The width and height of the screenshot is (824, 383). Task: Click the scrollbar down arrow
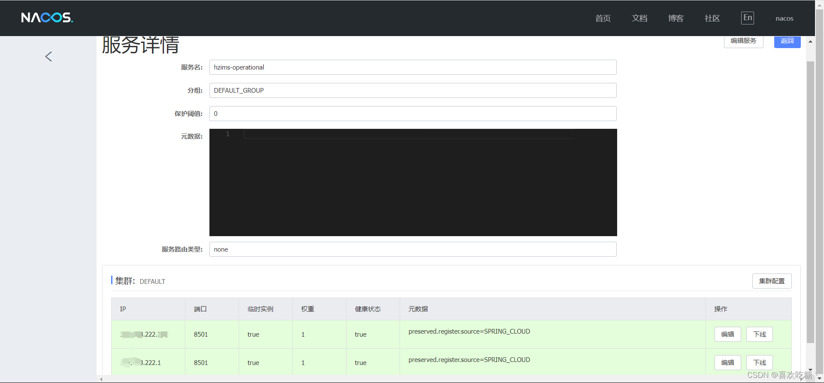(810, 370)
